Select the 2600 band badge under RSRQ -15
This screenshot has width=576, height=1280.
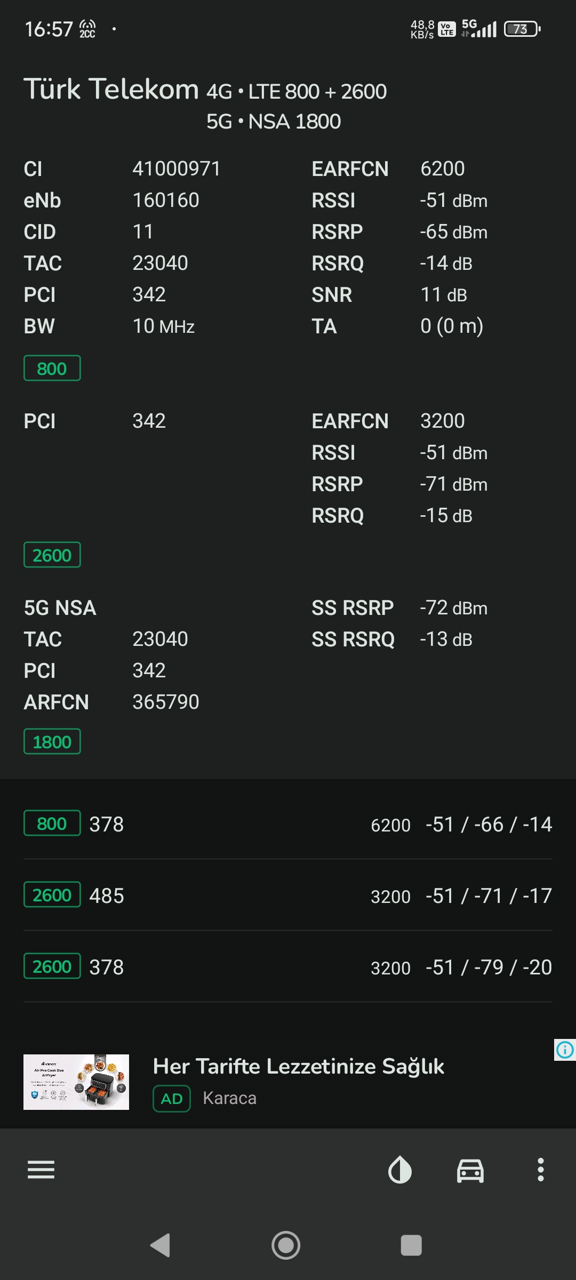click(x=52, y=555)
